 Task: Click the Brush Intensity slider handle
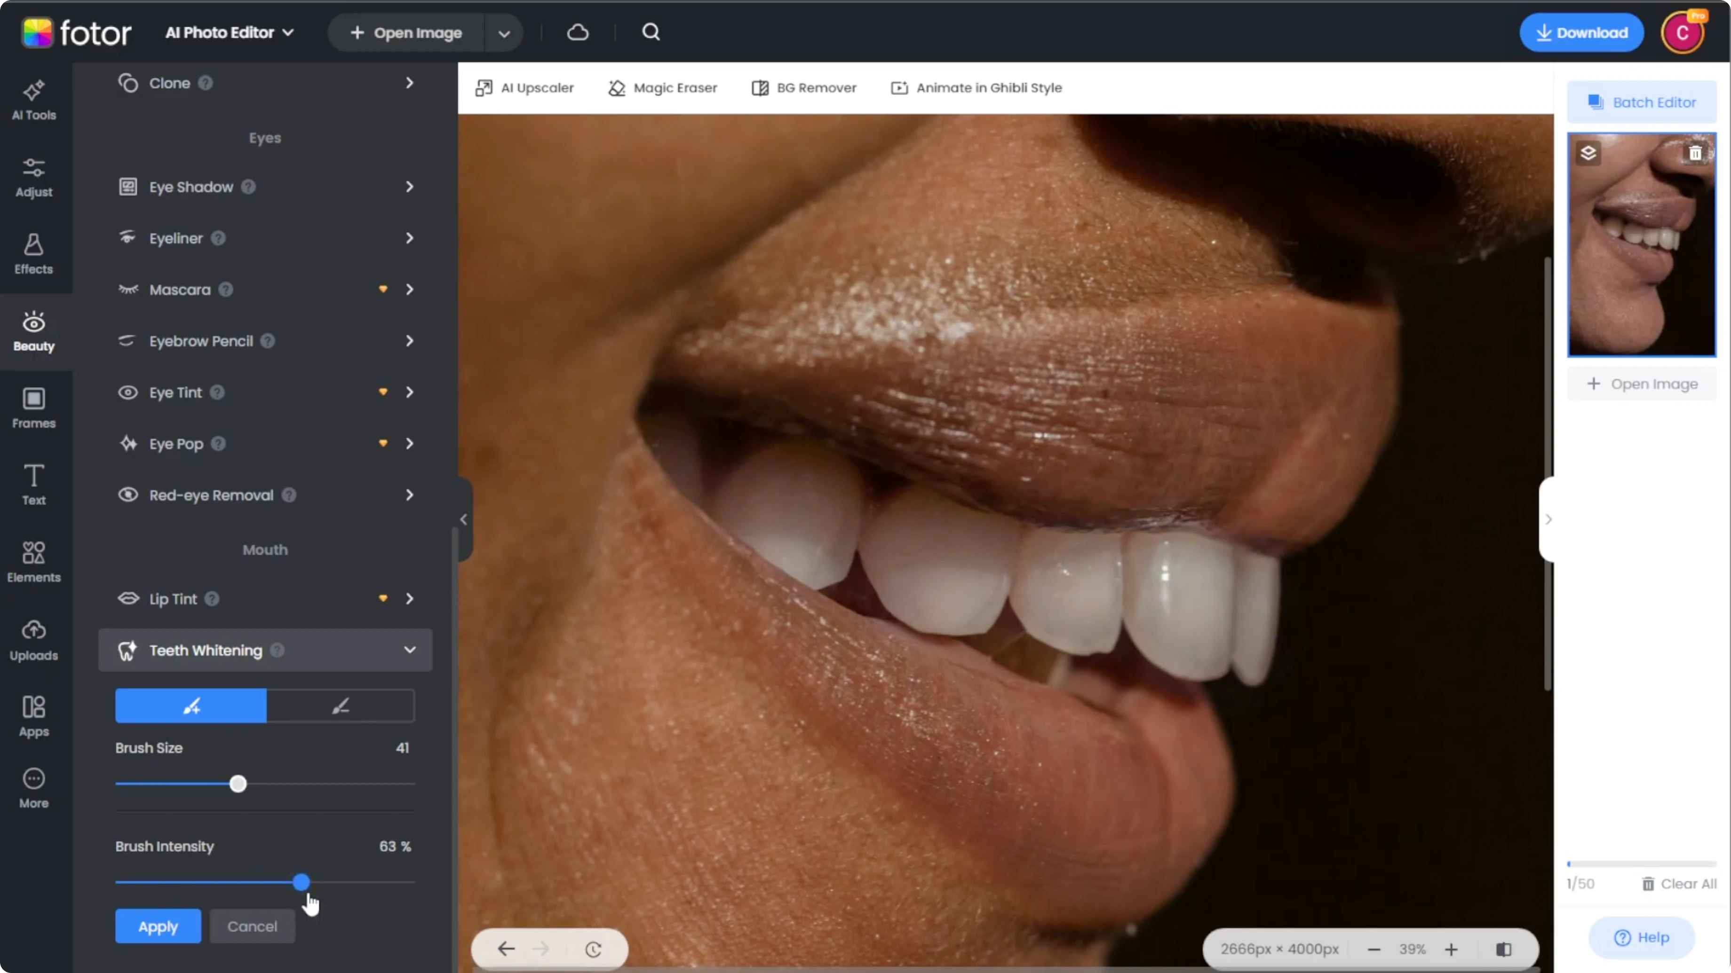pos(302,882)
